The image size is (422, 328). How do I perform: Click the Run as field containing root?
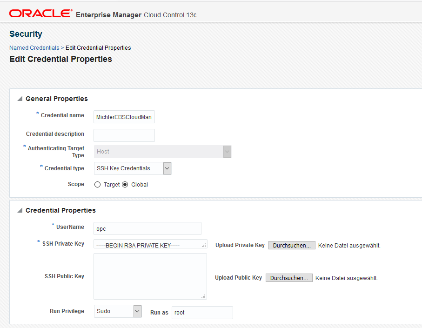[202, 313]
